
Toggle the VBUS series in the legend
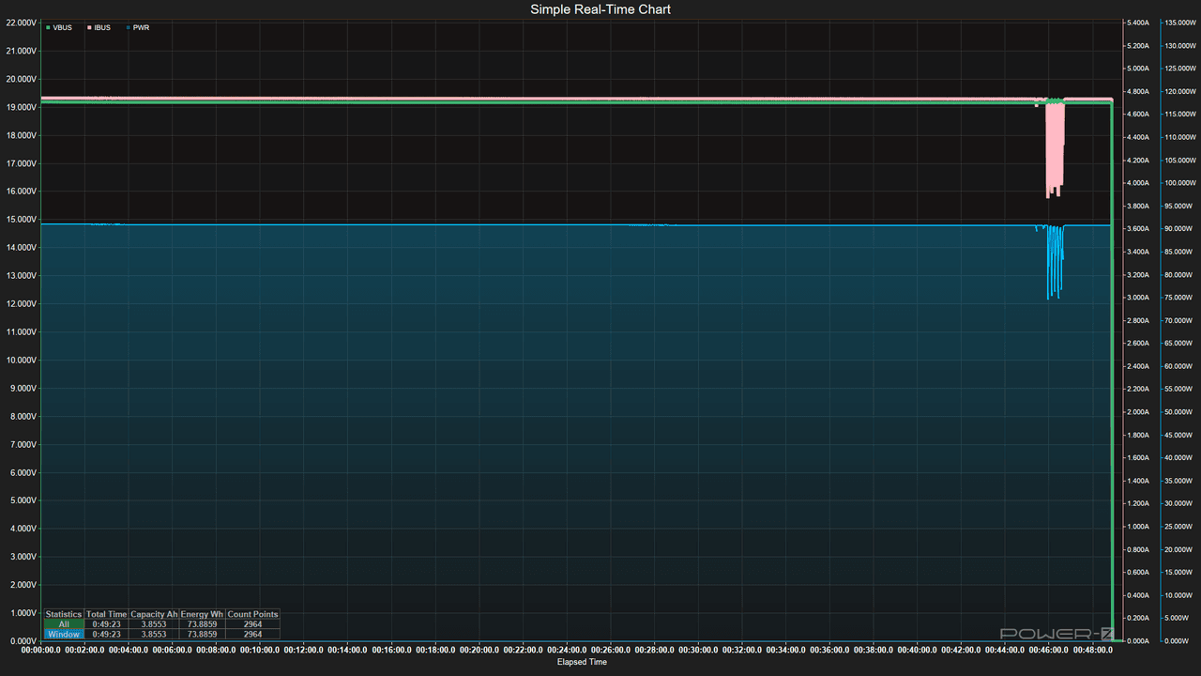point(59,28)
